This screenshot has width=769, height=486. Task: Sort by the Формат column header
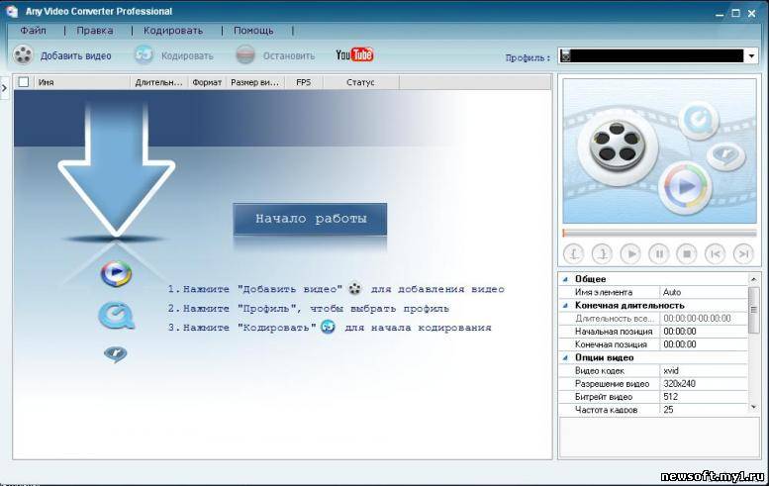tap(207, 82)
